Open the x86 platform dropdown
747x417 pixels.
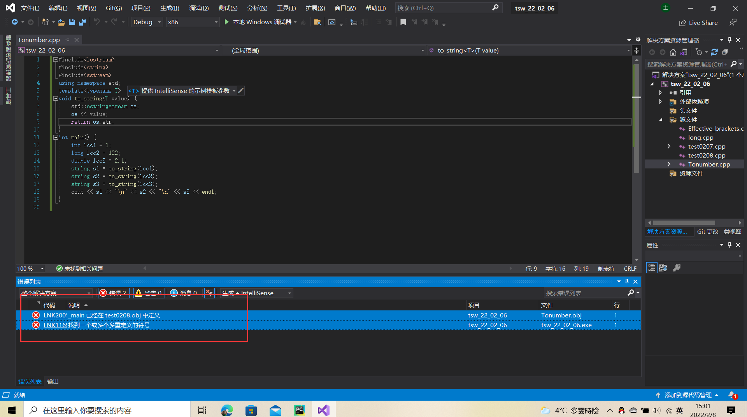(193, 22)
